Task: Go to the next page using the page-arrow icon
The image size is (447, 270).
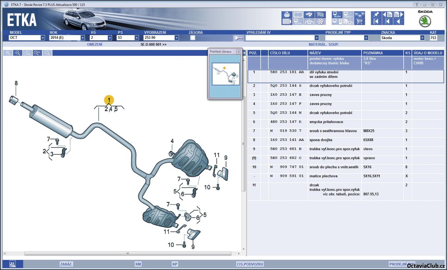Action: click(399, 15)
